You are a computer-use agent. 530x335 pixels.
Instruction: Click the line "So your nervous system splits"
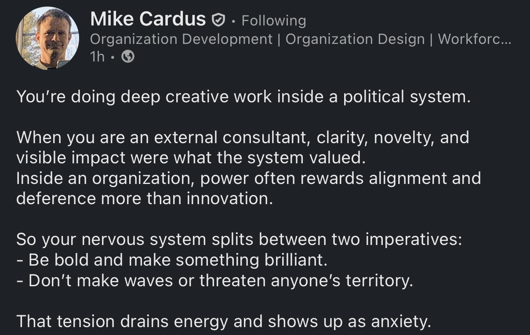click(x=239, y=240)
